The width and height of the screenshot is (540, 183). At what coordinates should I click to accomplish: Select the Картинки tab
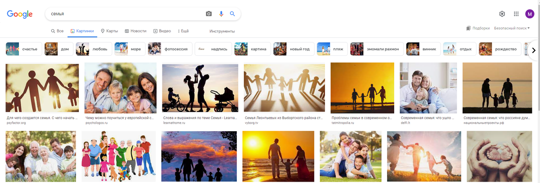click(82, 31)
